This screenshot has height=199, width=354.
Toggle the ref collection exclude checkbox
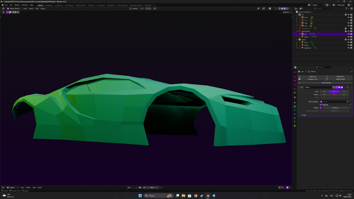click(x=346, y=15)
